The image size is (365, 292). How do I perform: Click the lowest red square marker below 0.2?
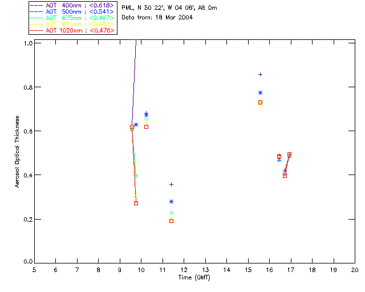click(171, 221)
